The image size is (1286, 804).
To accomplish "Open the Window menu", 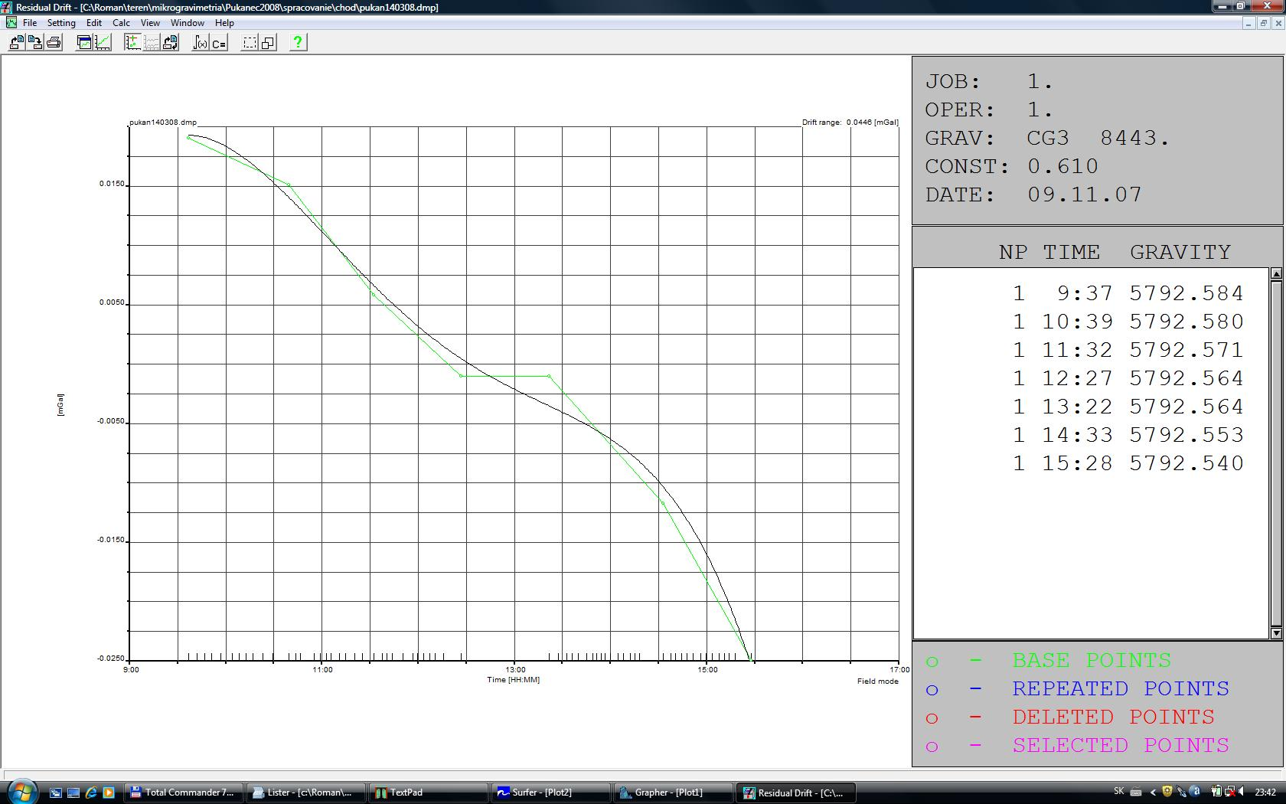I will coord(187,23).
